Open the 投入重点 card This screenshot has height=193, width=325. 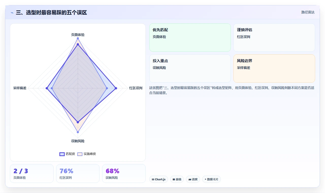[x=190, y=68]
